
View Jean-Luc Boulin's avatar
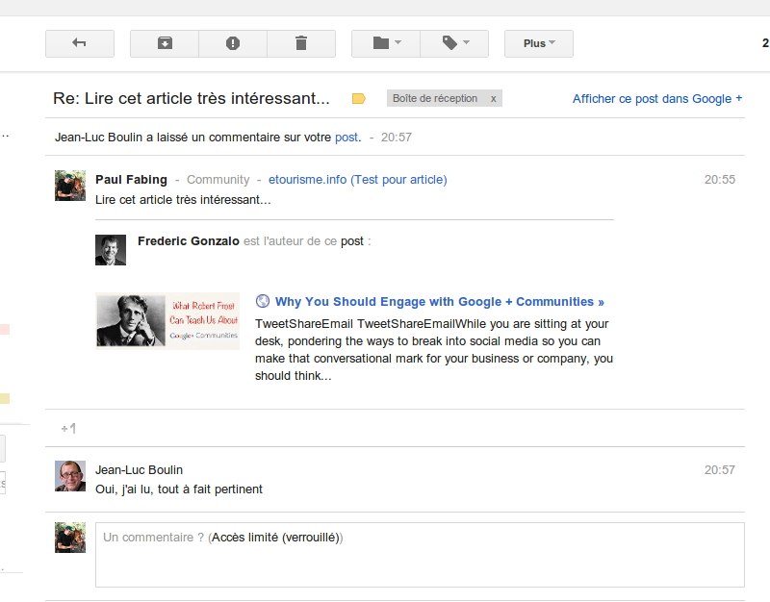[70, 476]
